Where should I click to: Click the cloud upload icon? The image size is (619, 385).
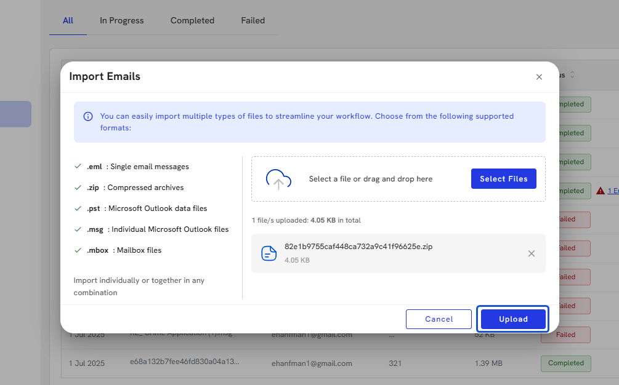(x=278, y=179)
